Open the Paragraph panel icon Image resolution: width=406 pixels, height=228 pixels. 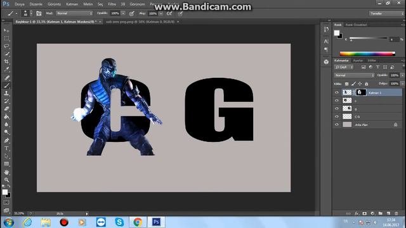(x=326, y=49)
